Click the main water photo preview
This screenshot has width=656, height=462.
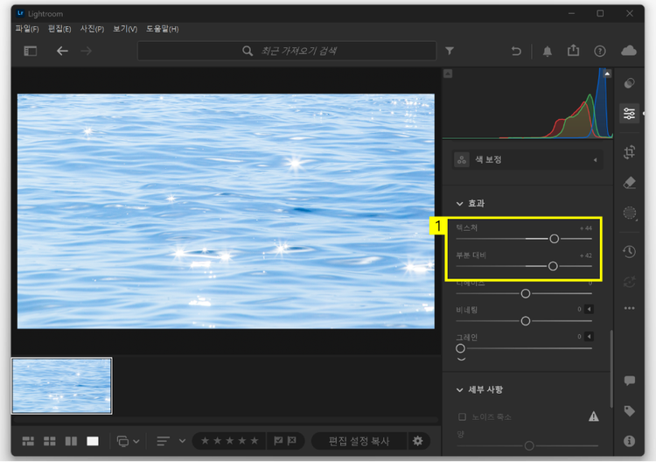[x=226, y=212]
